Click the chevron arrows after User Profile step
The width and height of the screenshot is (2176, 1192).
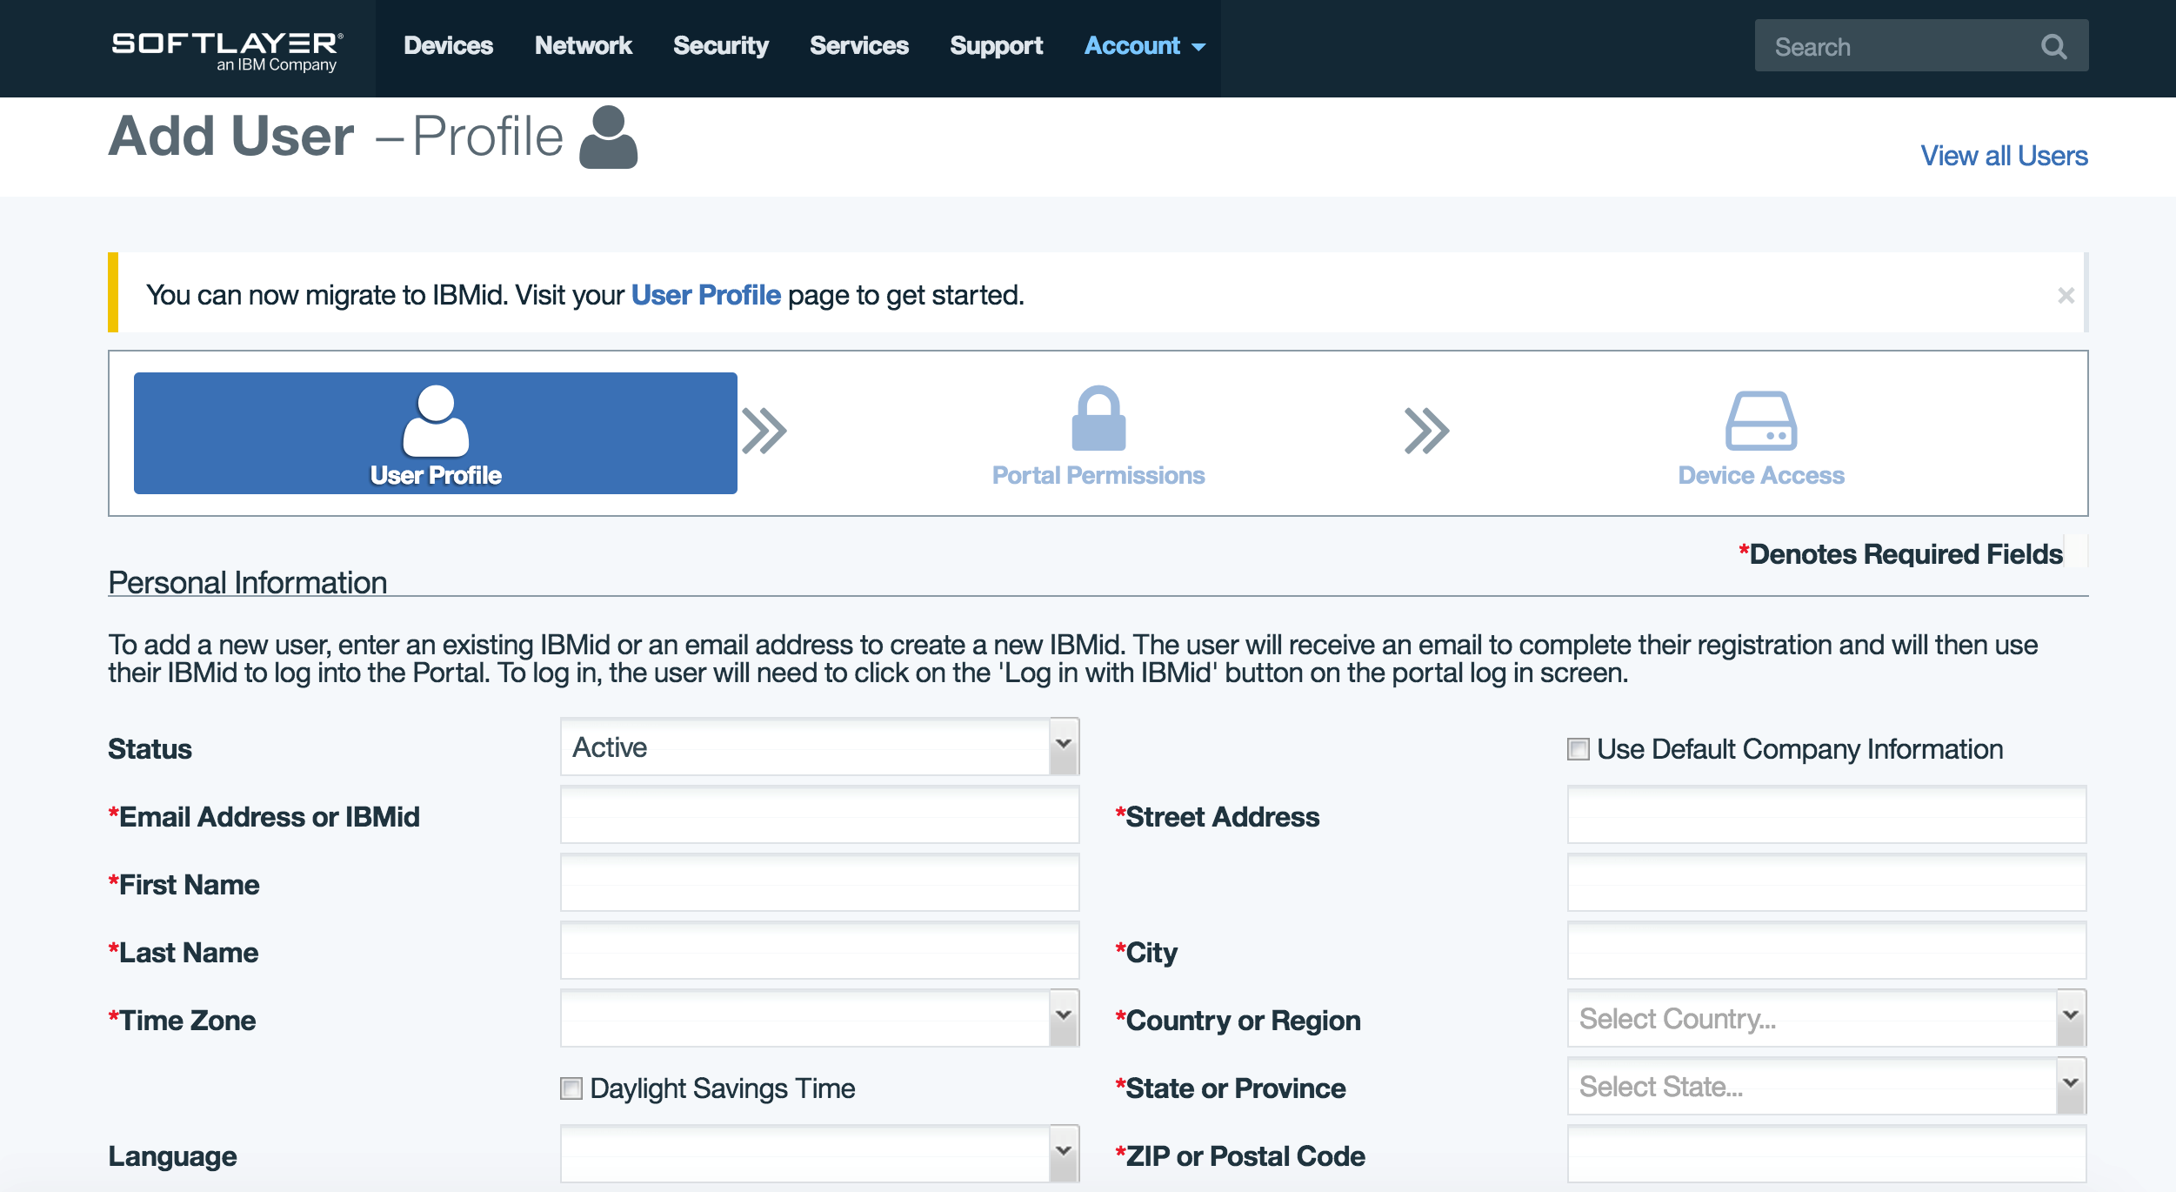click(x=764, y=431)
